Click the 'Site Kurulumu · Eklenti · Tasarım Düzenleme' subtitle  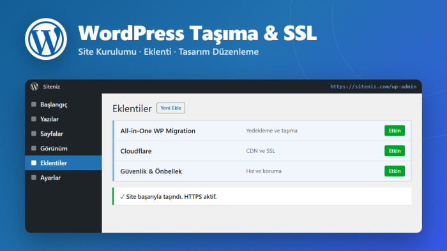[168, 52]
